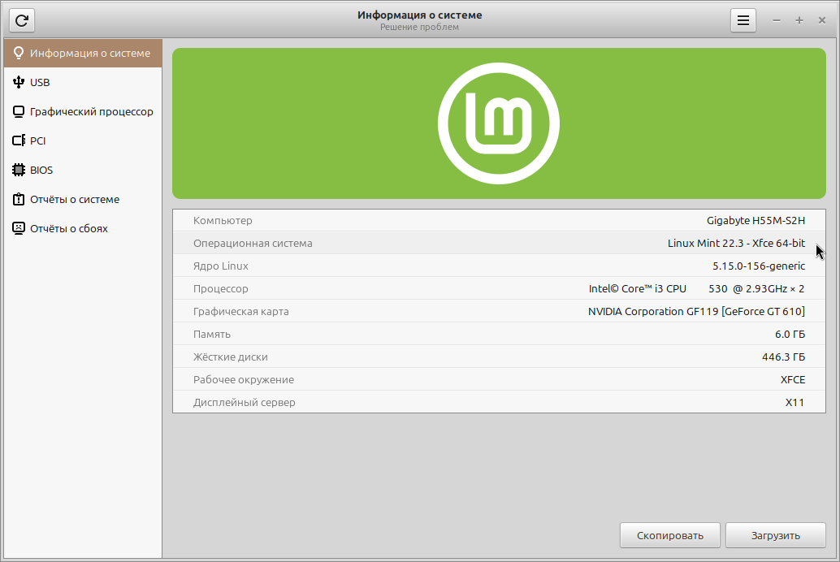Select the lightbulb icon for Информация о системе
The image size is (840, 562).
(18, 53)
